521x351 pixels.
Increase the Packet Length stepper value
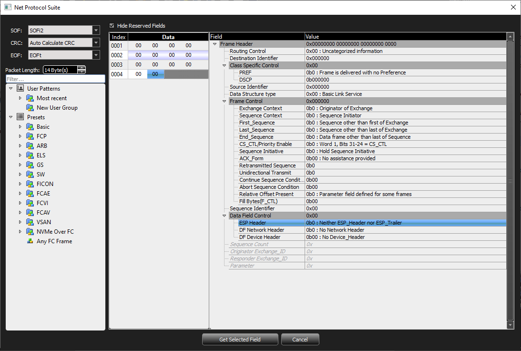[x=82, y=68]
